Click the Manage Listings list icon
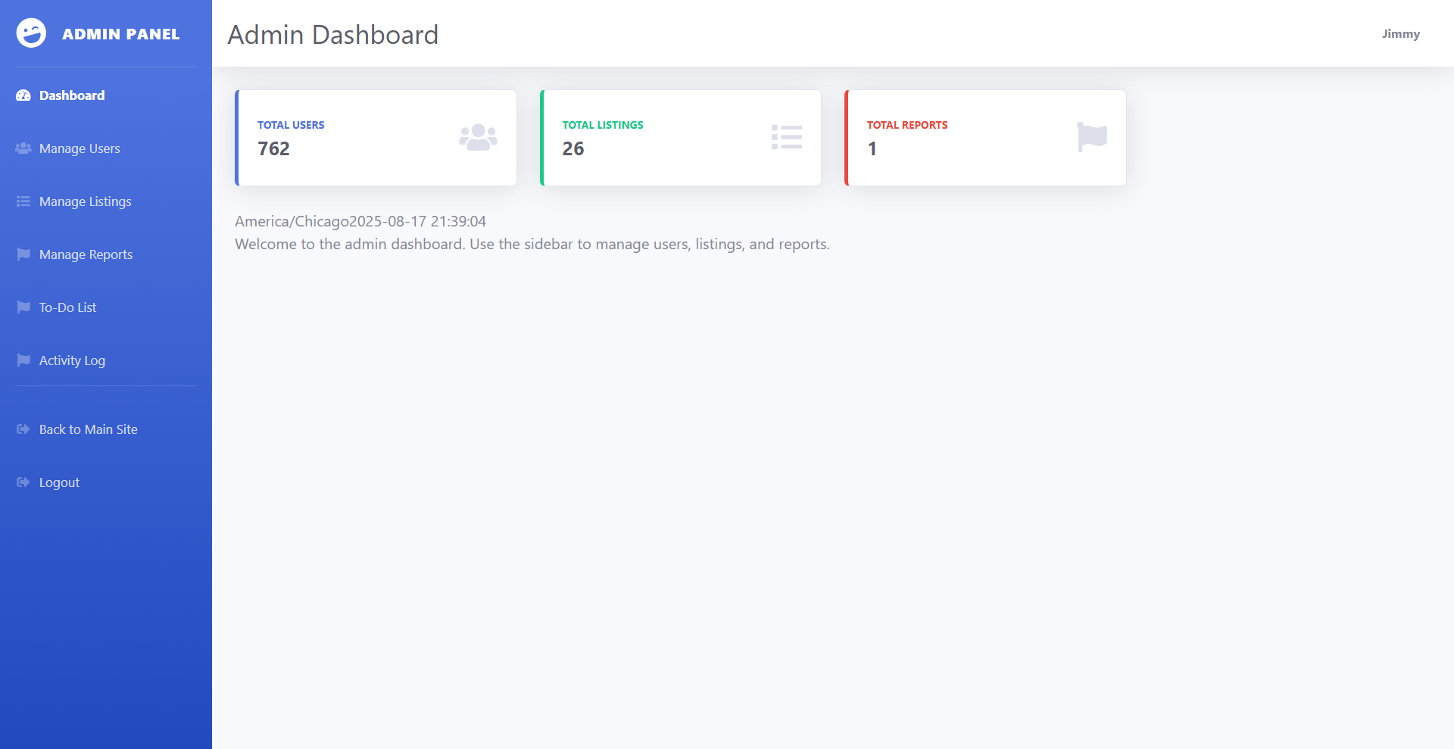The height and width of the screenshot is (749, 1454). (x=22, y=201)
